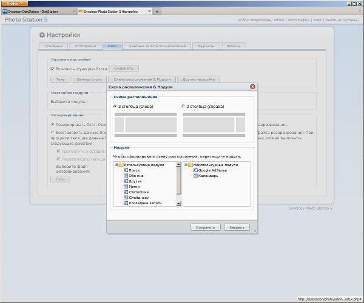Click the Схема расположения & Модули page button
Viewport: 364px width, 303px height.
coord(142,79)
